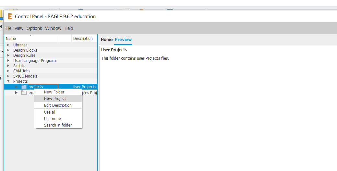337x171 pixels.
Task: Select the SPICE Models row
Action: 51,76
